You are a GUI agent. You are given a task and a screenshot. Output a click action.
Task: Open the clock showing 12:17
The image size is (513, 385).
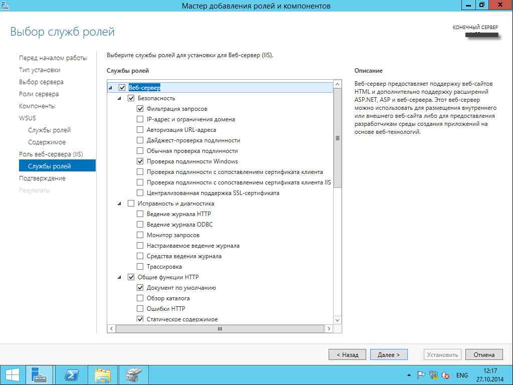(x=490, y=375)
